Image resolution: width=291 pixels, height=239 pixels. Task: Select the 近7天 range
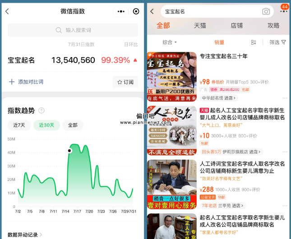19,125
